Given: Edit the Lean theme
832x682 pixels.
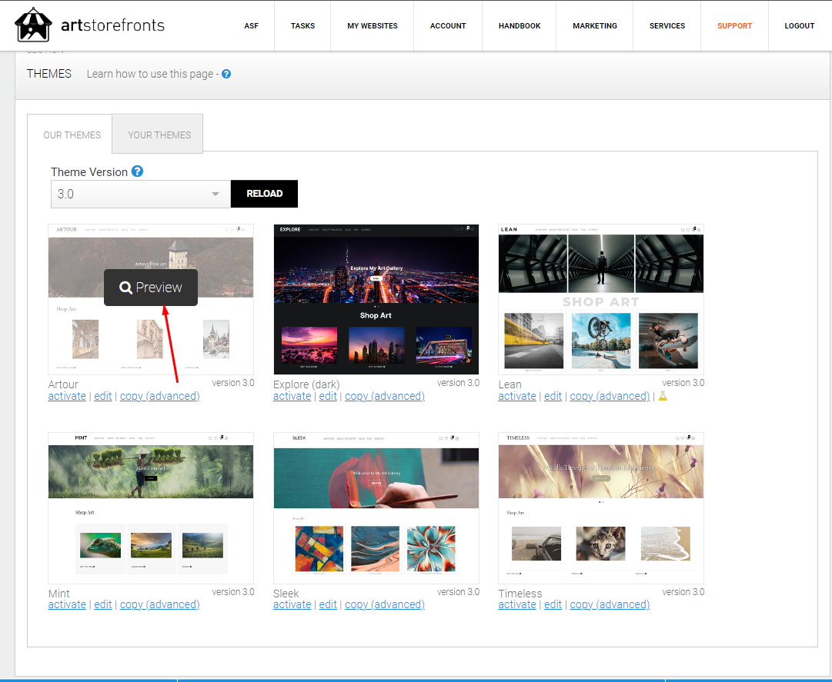Looking at the screenshot, I should click(x=553, y=395).
